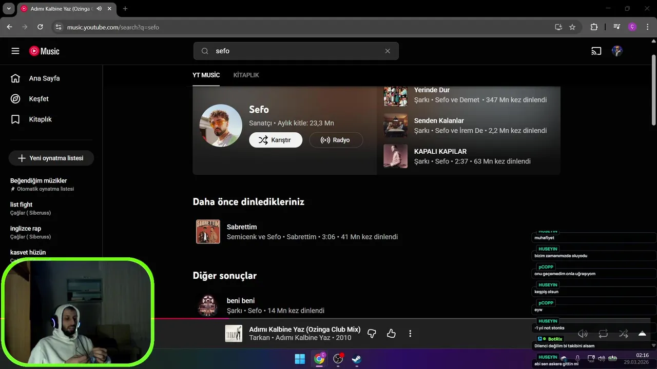657x369 pixels.
Task: Open Senden Kalanlar song title
Action: click(439, 121)
